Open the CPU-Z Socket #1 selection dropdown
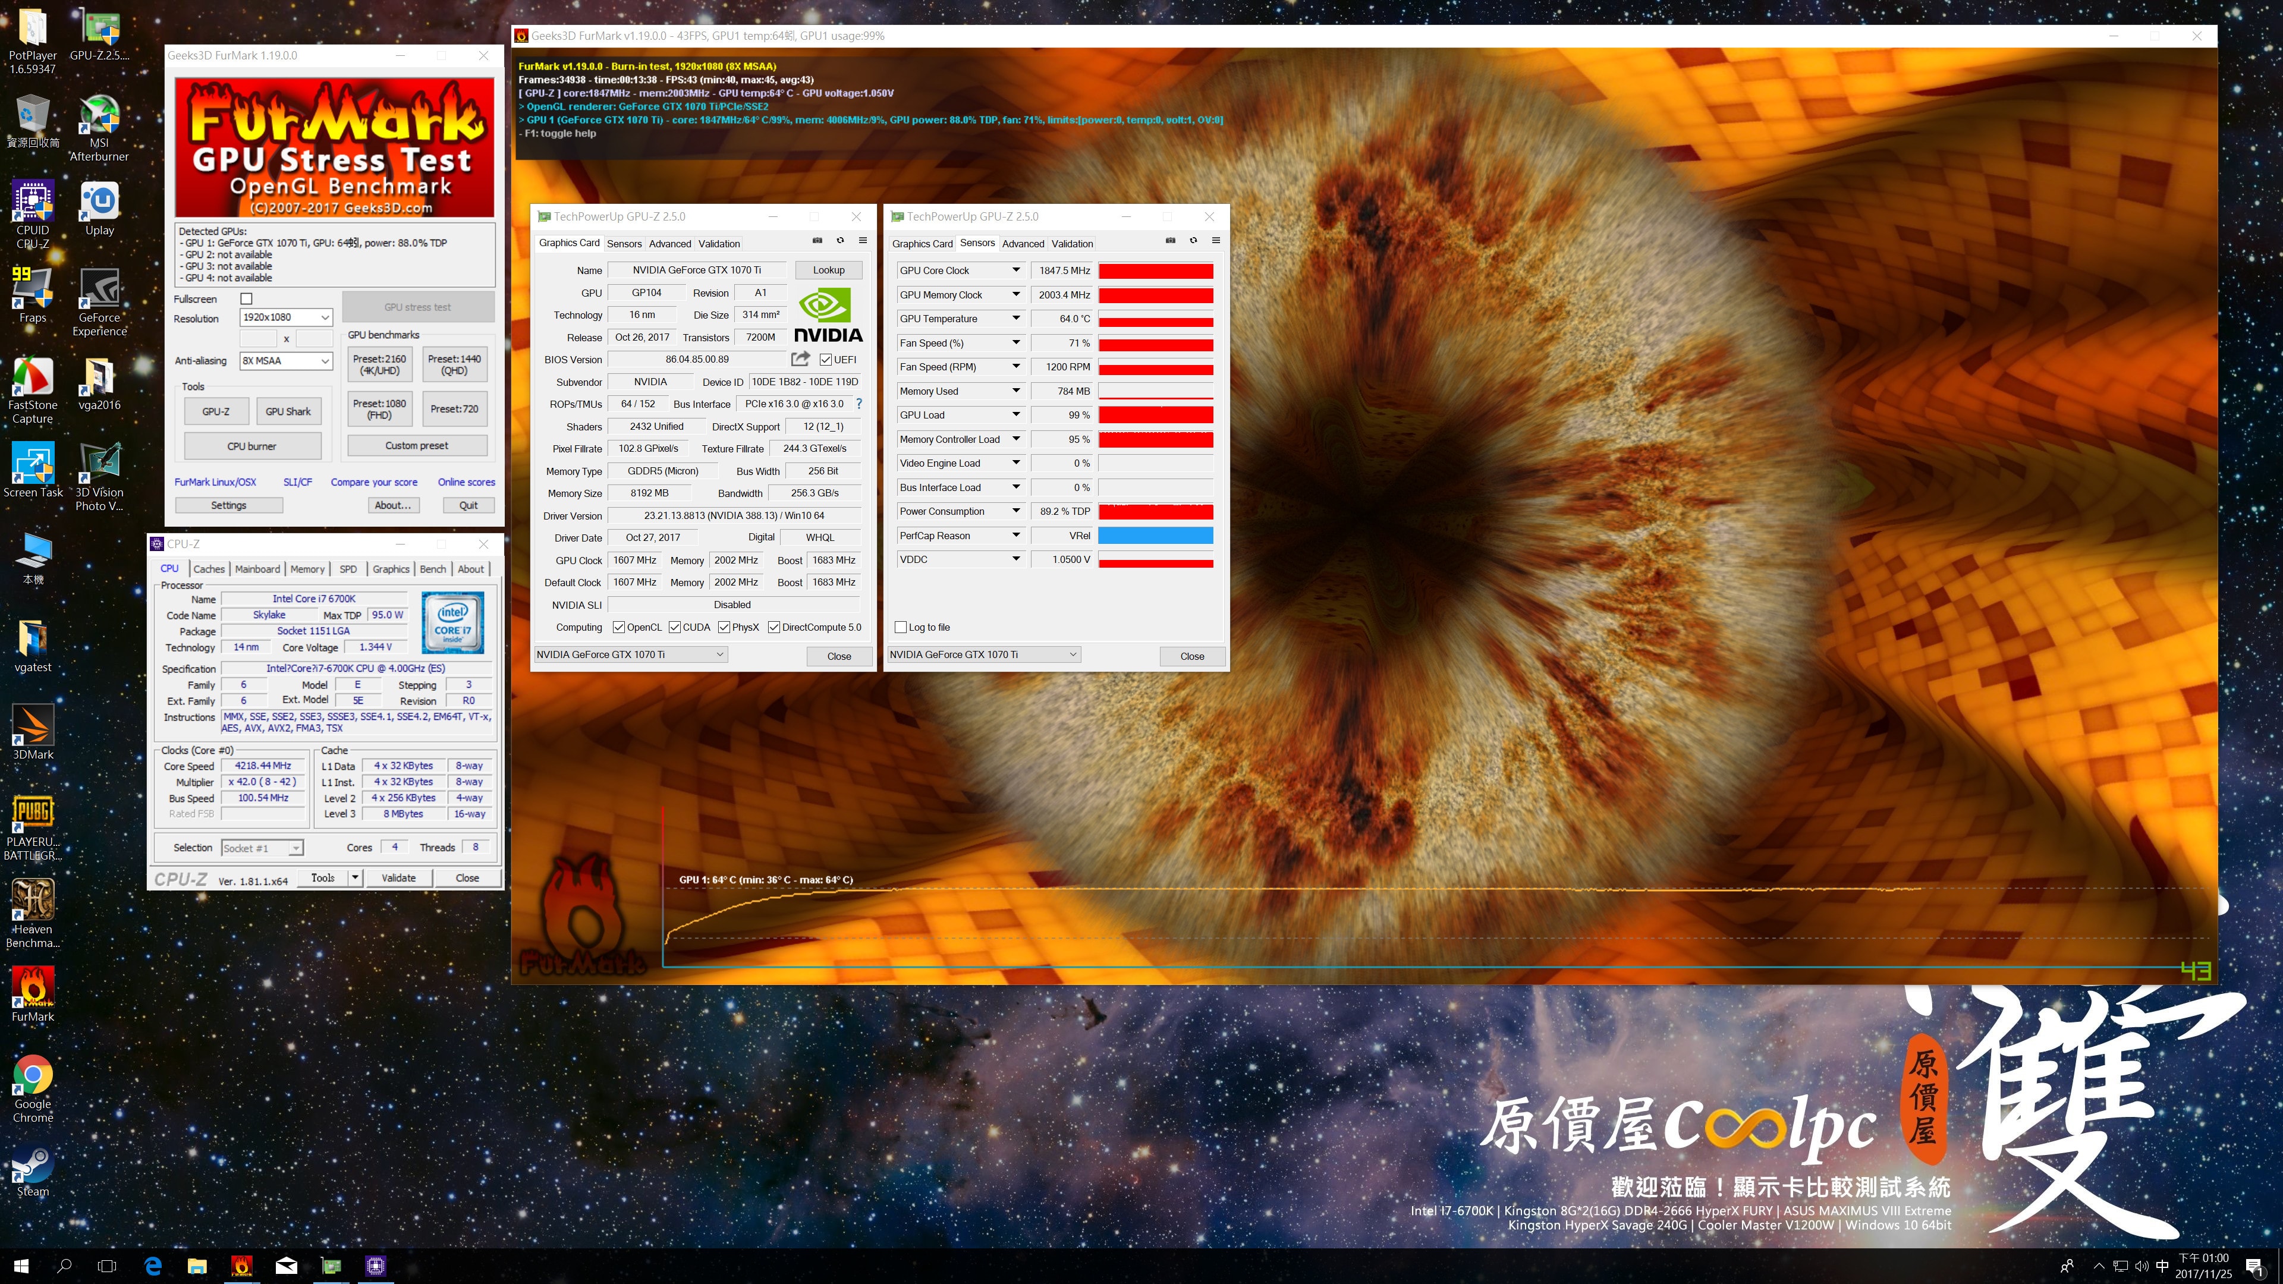Viewport: 2283px width, 1284px height. (262, 848)
